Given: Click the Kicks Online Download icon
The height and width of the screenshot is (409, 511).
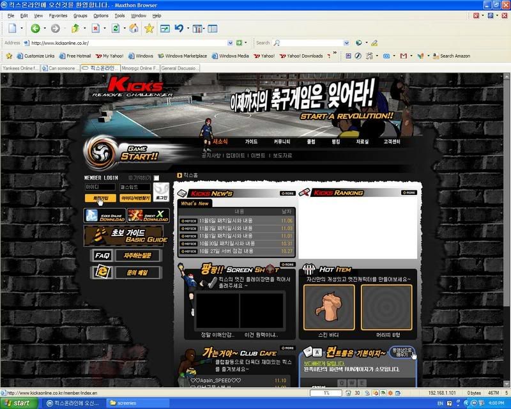Looking at the screenshot, I should 104,215.
